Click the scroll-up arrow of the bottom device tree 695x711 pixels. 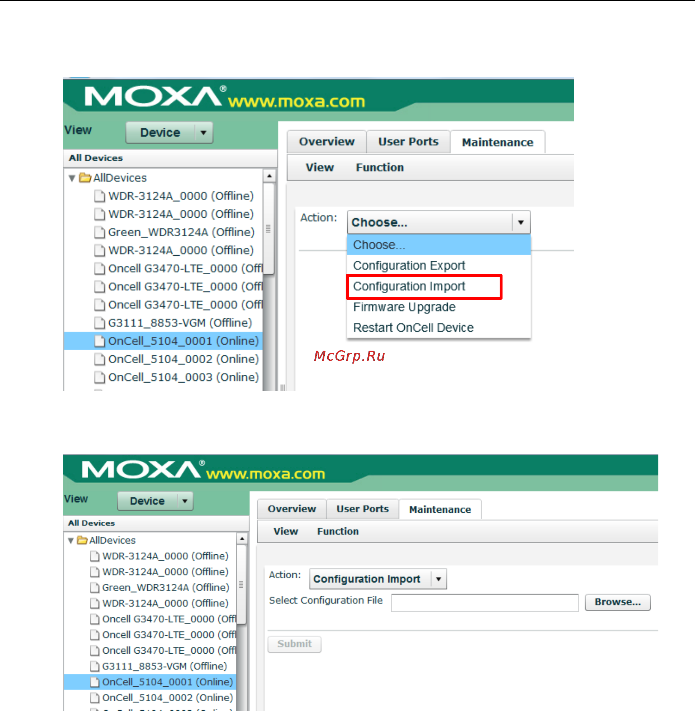tap(242, 539)
